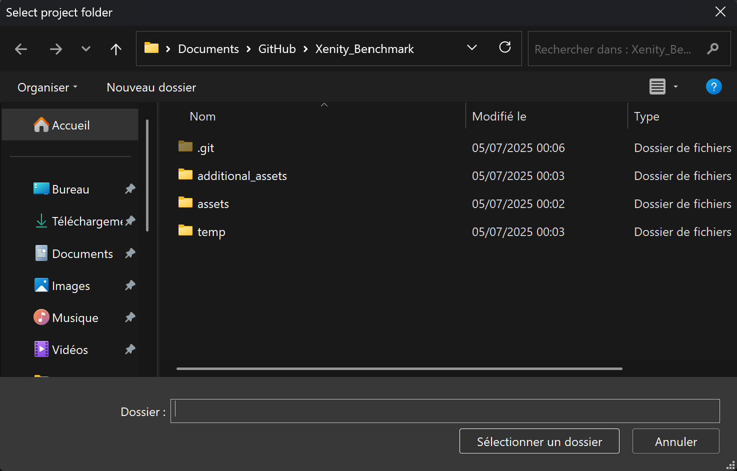
Task: Open the Organiser menu
Action: click(48, 87)
